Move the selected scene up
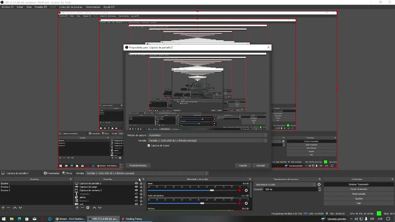This screenshot has height=222, width=395. point(15,208)
